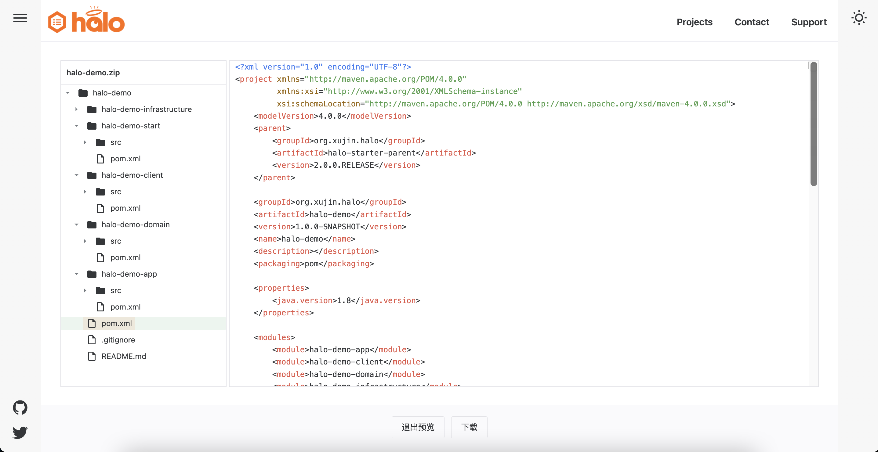This screenshot has height=452, width=878.
Task: Click the 2.0.0.RELEASE version line
Action: 346,165
